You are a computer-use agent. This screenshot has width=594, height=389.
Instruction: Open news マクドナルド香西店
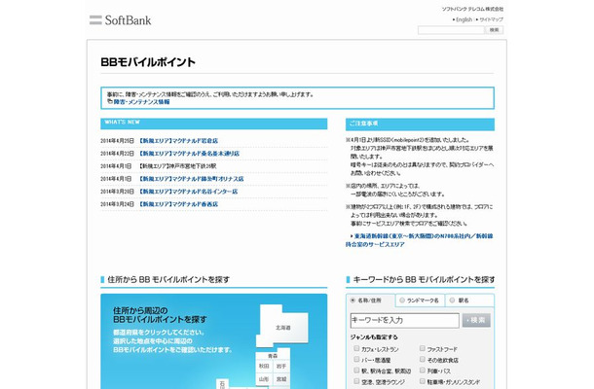178,204
